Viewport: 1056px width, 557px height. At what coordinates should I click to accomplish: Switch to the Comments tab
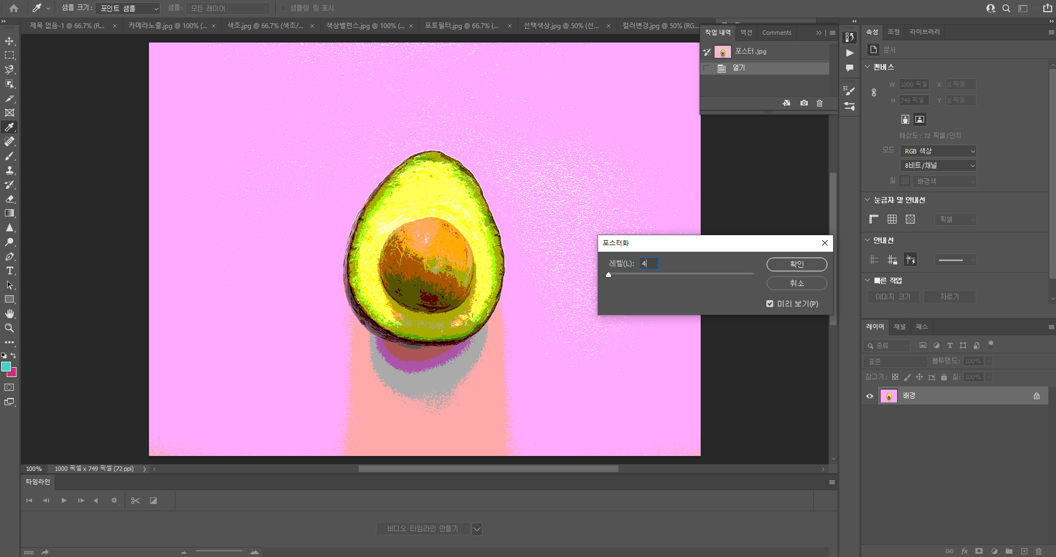point(777,33)
